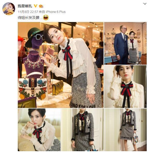Click the membership crown badge icon
The height and width of the screenshot is (153, 148).
click(x=41, y=6)
